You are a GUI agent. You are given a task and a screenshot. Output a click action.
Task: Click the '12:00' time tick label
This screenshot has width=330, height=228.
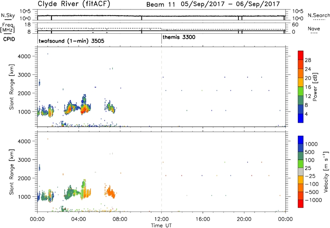161,219
